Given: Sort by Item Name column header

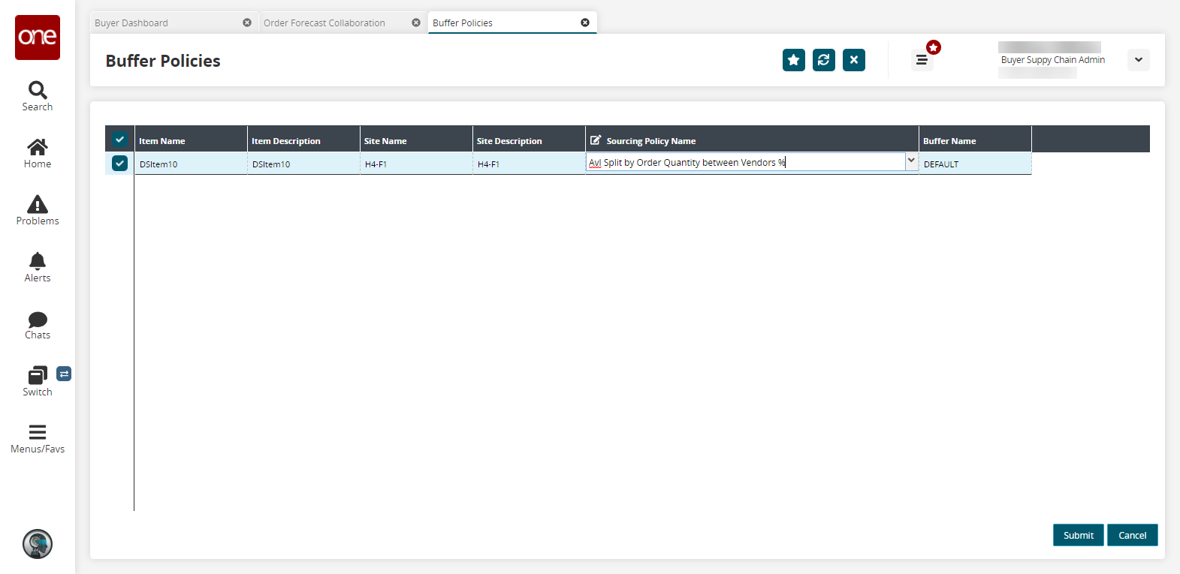Looking at the screenshot, I should click(191, 140).
